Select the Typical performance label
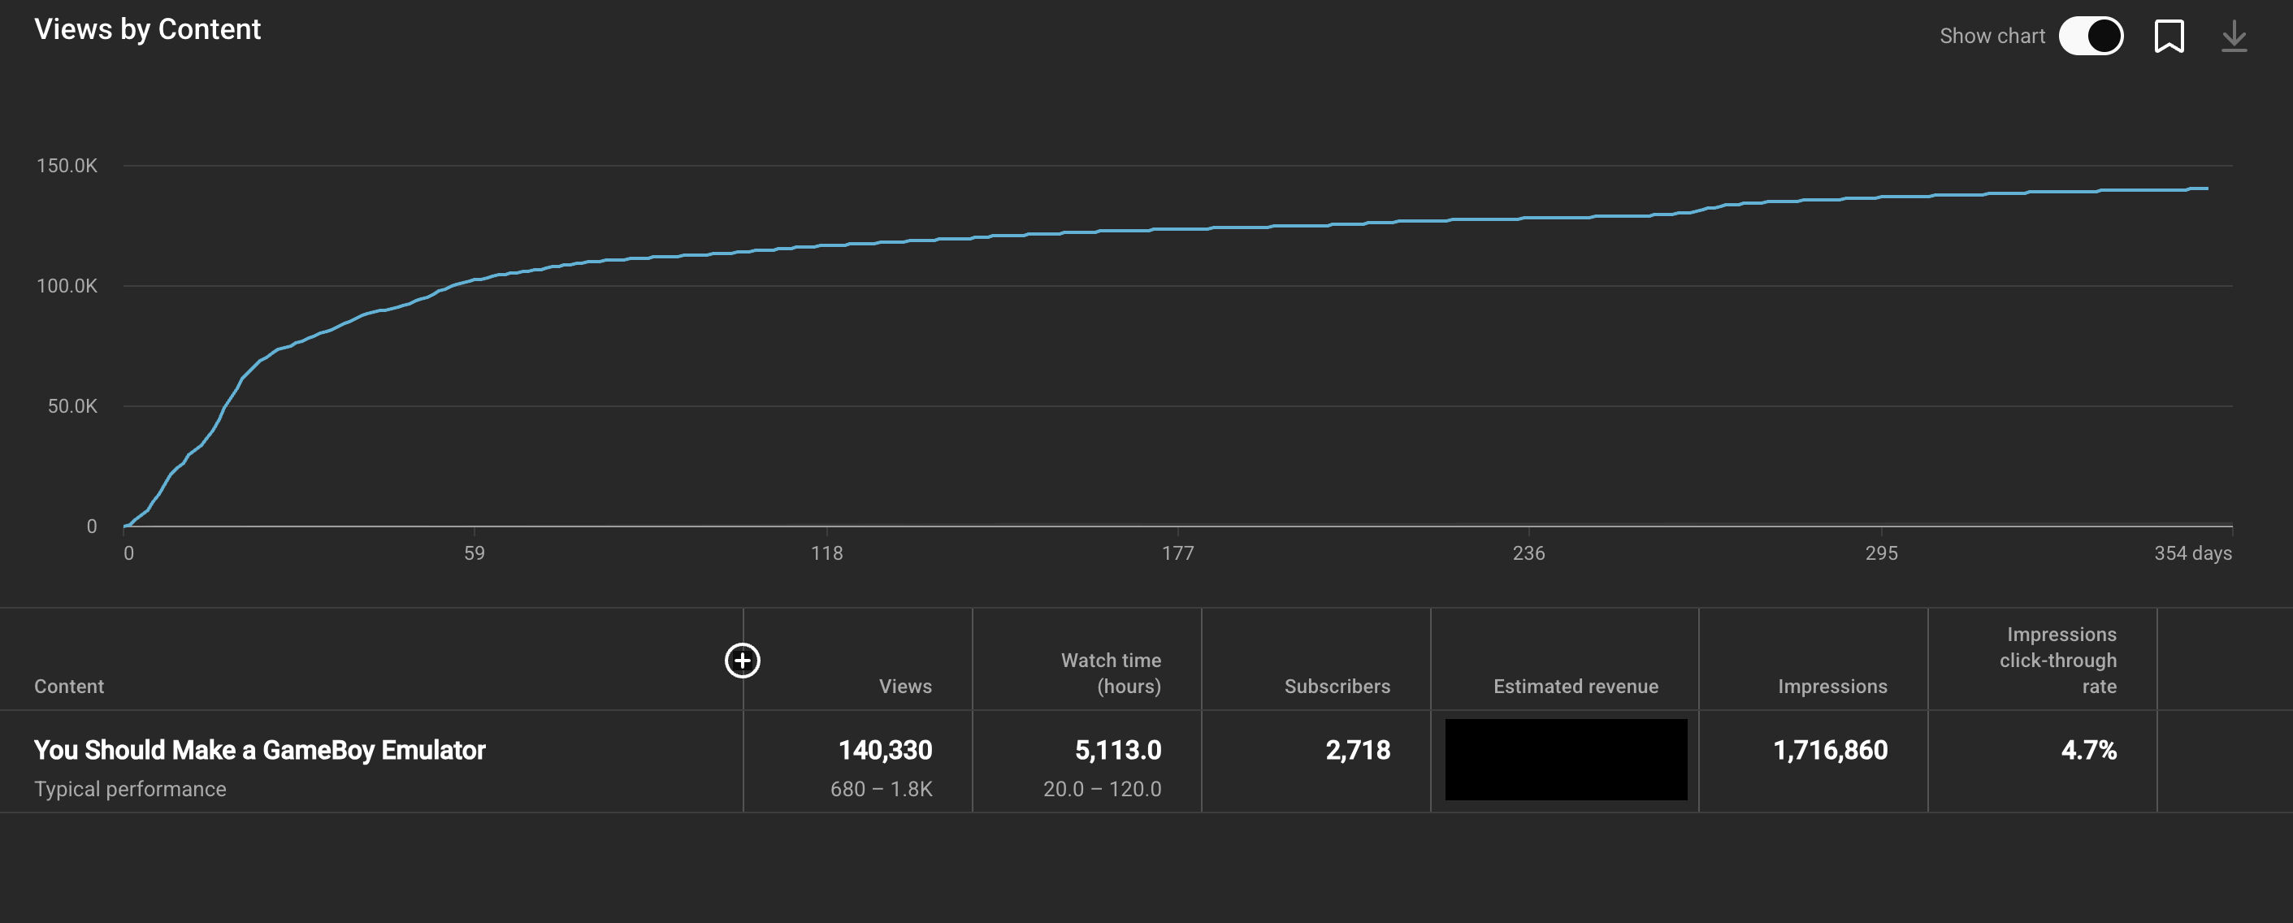This screenshot has width=2293, height=923. click(130, 789)
